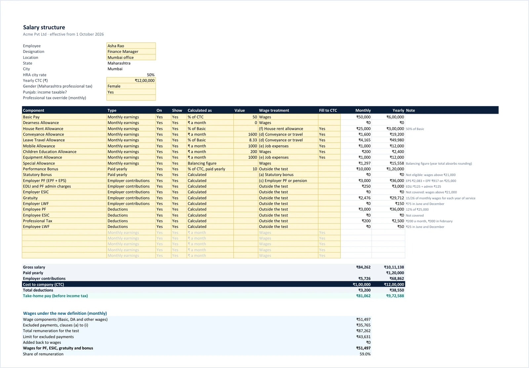Viewport: 529px width, 368px height.
Task: Click the empty Professional tax override cell
Action: point(131,98)
